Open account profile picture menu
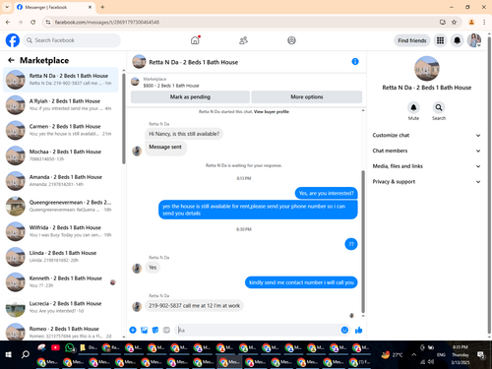This screenshot has width=492, height=369. click(x=474, y=40)
